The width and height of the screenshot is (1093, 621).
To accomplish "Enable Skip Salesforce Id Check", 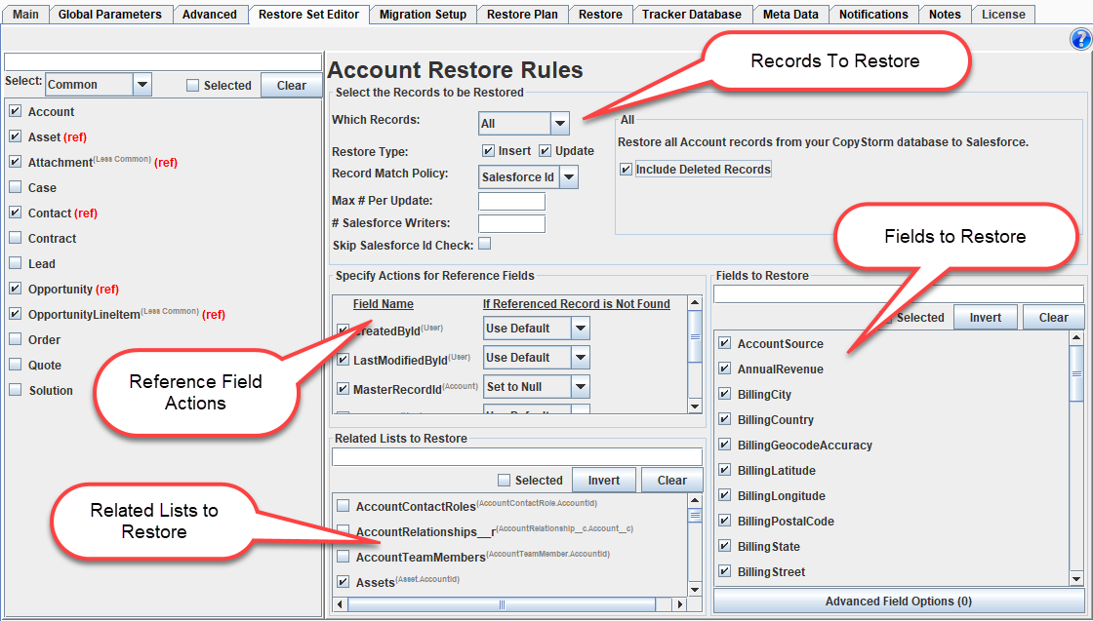I will [484, 243].
